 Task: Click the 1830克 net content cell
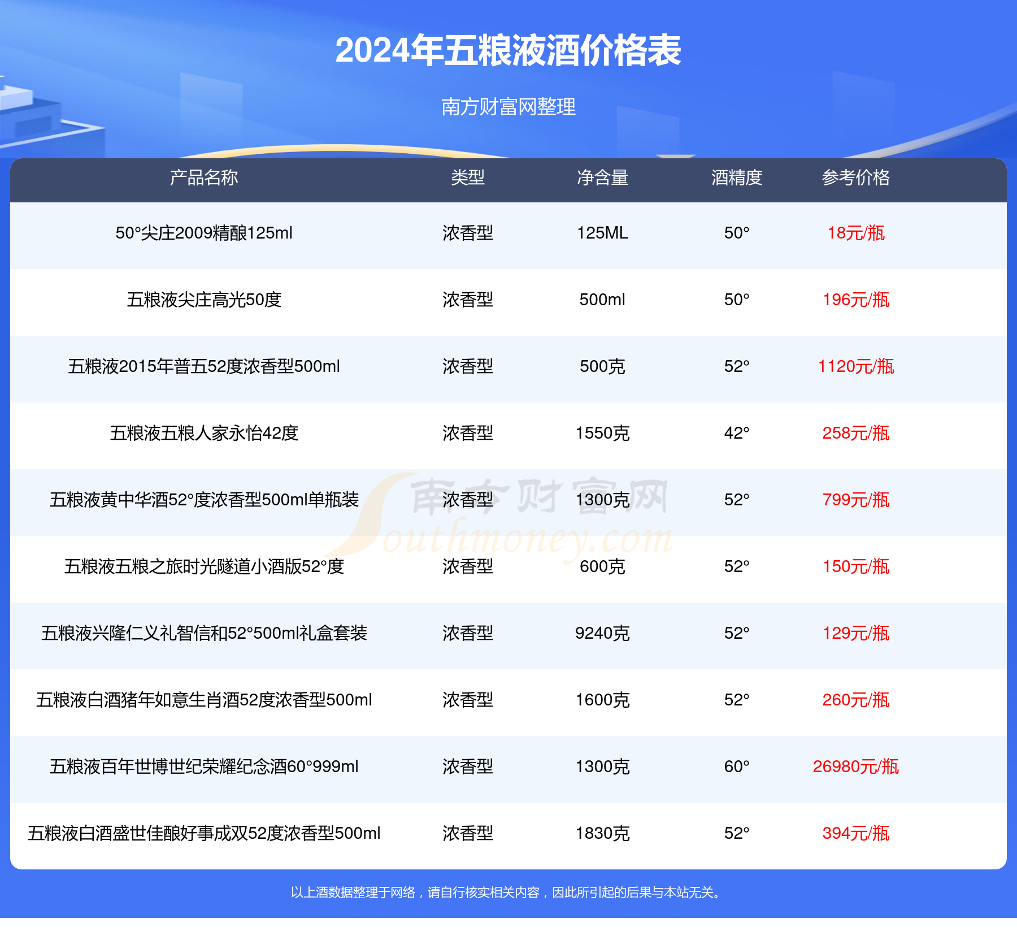click(x=602, y=833)
